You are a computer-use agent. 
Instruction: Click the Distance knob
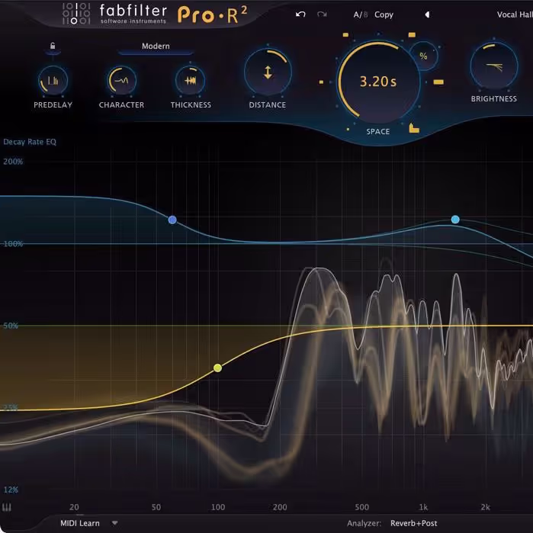(267, 73)
